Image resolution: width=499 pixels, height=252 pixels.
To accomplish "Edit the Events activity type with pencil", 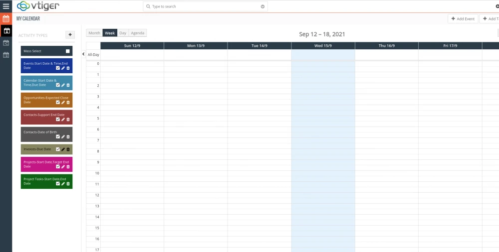I will coord(63,68).
